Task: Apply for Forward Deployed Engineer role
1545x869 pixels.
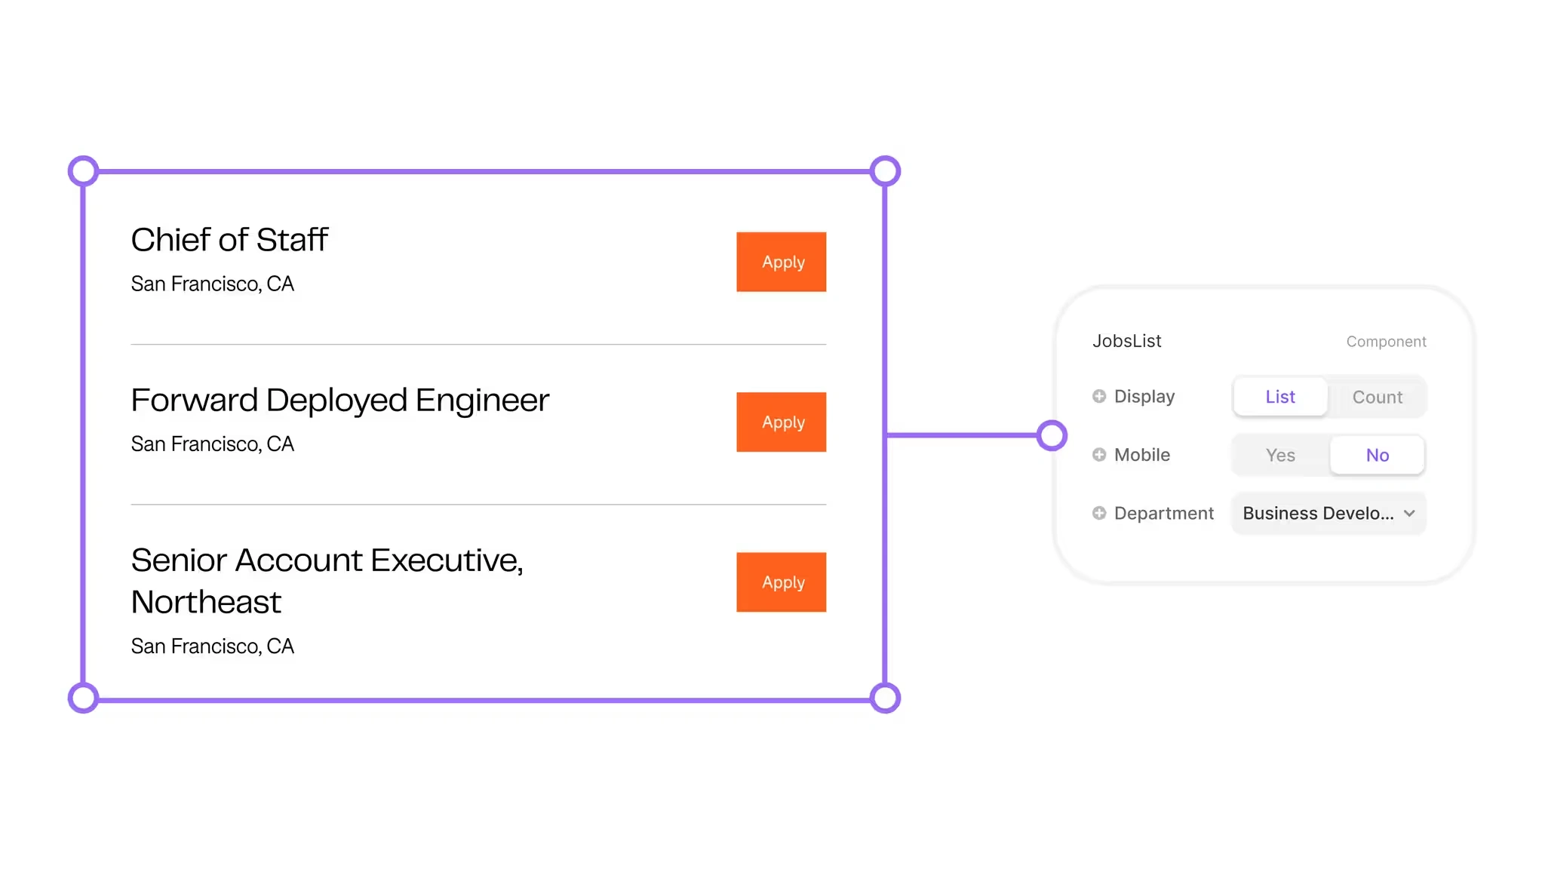Action: pyautogui.click(x=781, y=421)
